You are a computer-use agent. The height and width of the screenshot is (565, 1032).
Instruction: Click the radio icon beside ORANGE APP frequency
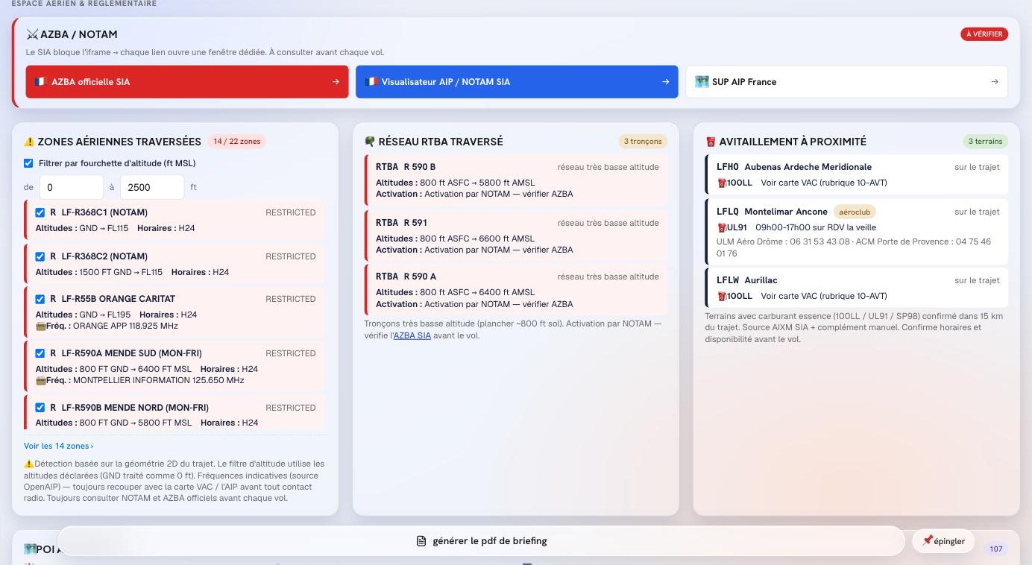pyautogui.click(x=40, y=326)
